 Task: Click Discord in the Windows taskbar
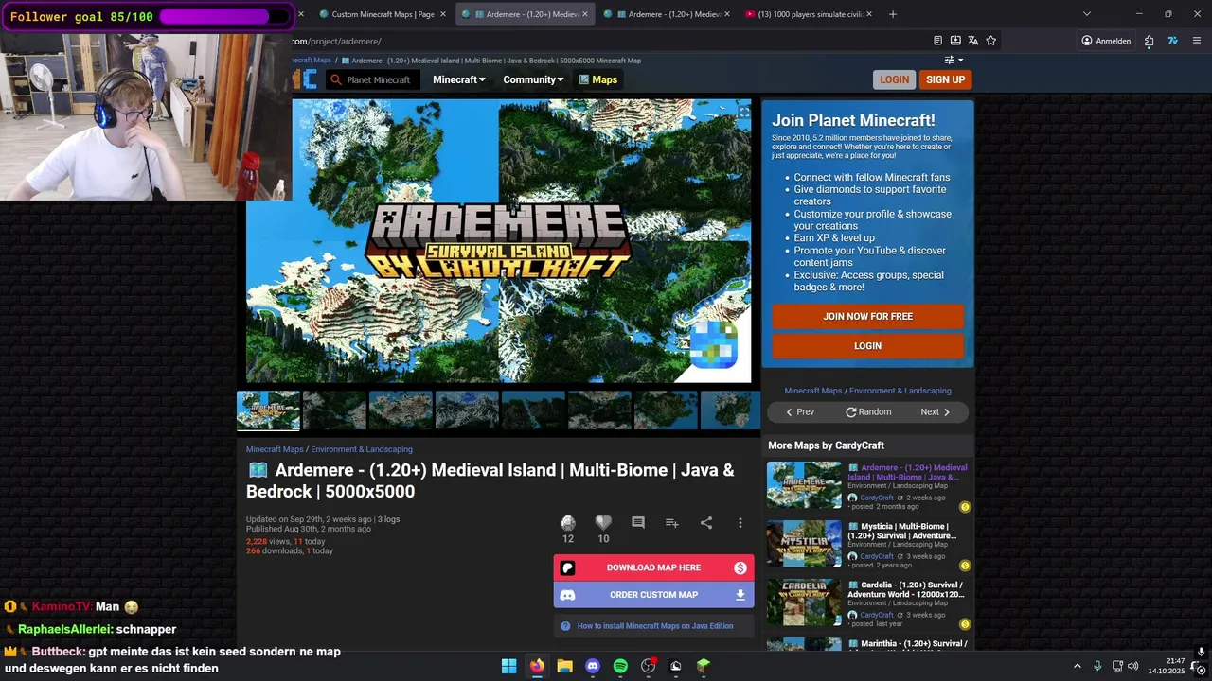tap(593, 666)
